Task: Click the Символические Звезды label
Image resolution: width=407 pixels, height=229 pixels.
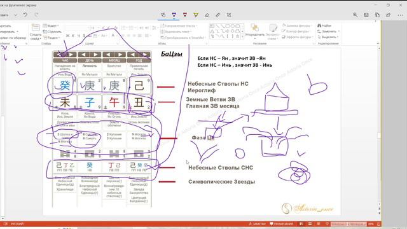Action: (x=222, y=182)
